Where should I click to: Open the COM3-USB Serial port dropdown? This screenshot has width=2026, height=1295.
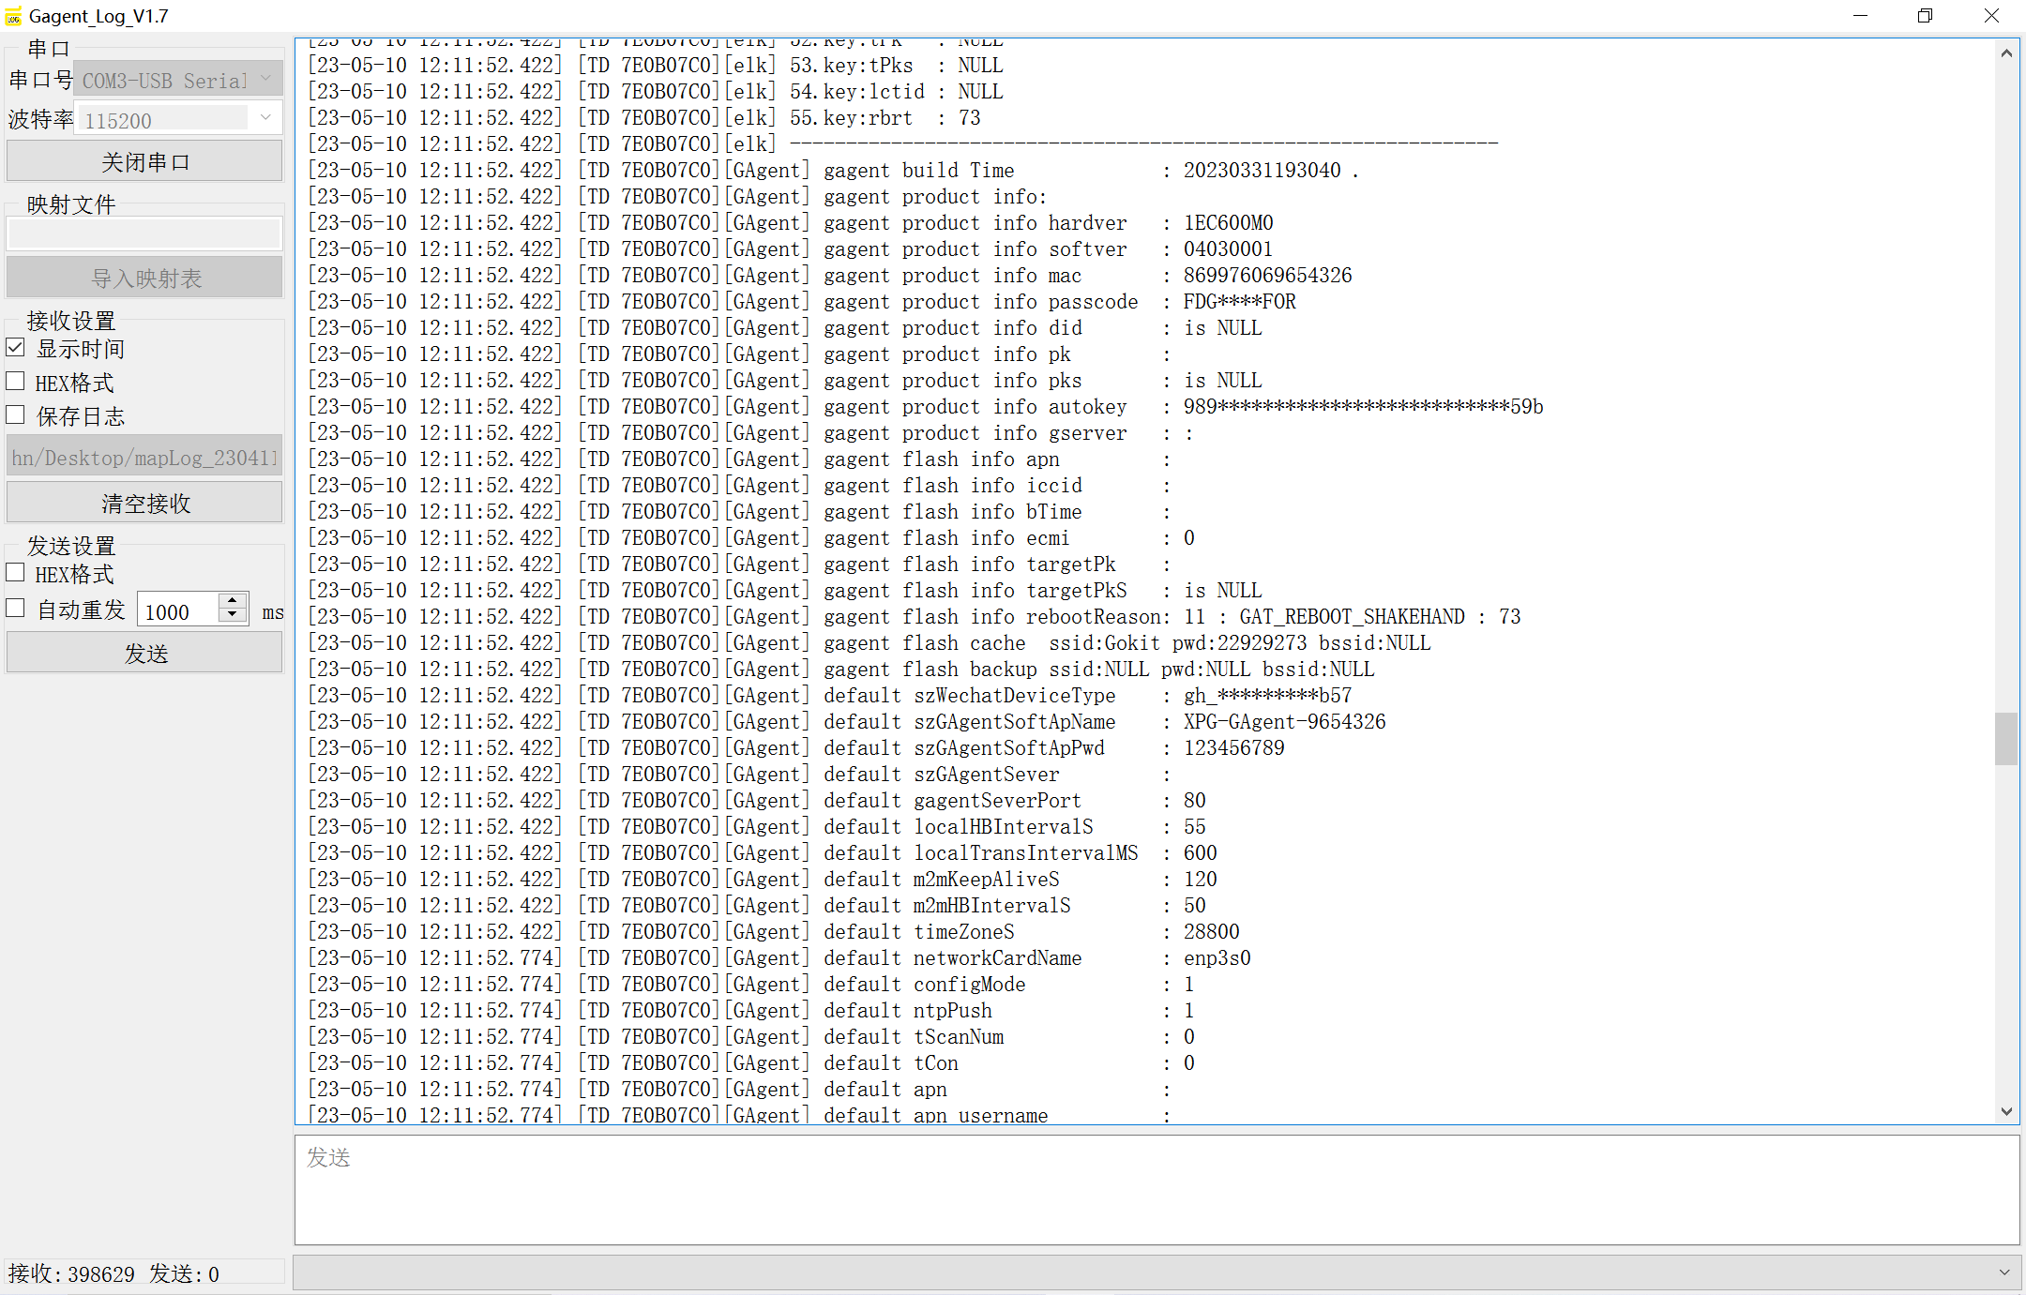coord(265,80)
